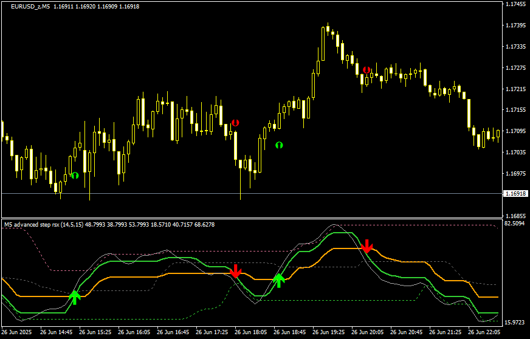Click the time axis label 26 Jun 18:05
Image resolution: width=530 pixels, height=339 pixels.
click(x=251, y=332)
